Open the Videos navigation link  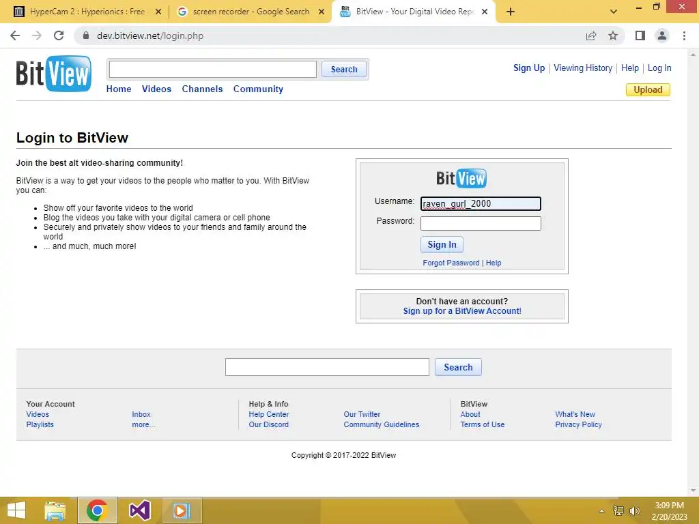pyautogui.click(x=156, y=89)
